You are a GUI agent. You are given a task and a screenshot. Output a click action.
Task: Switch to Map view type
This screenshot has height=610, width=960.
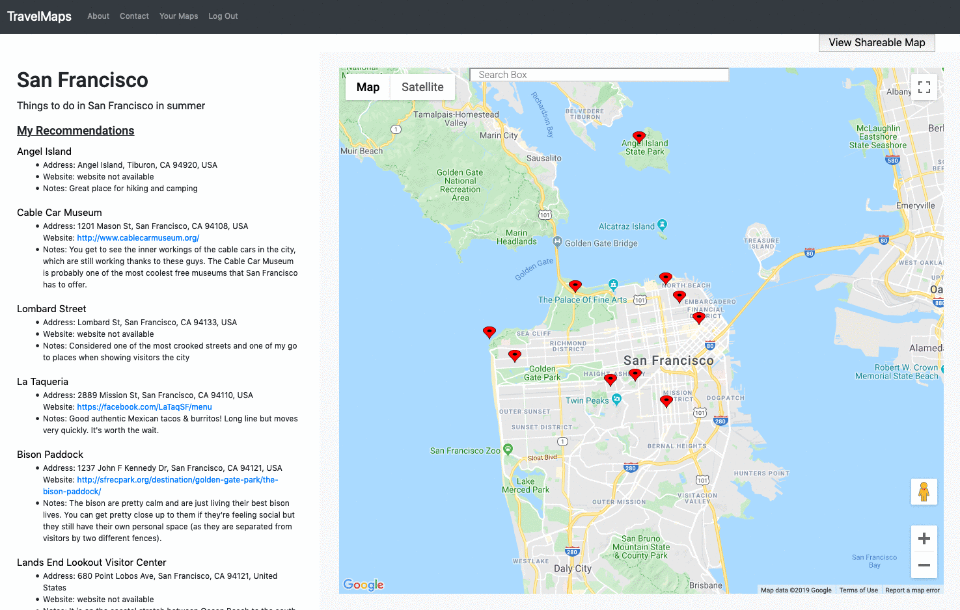coord(368,87)
